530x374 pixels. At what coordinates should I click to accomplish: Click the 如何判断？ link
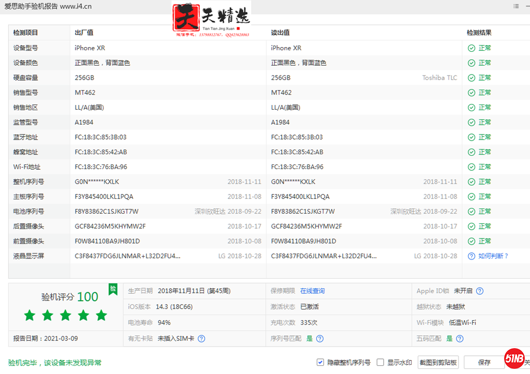[x=493, y=256]
